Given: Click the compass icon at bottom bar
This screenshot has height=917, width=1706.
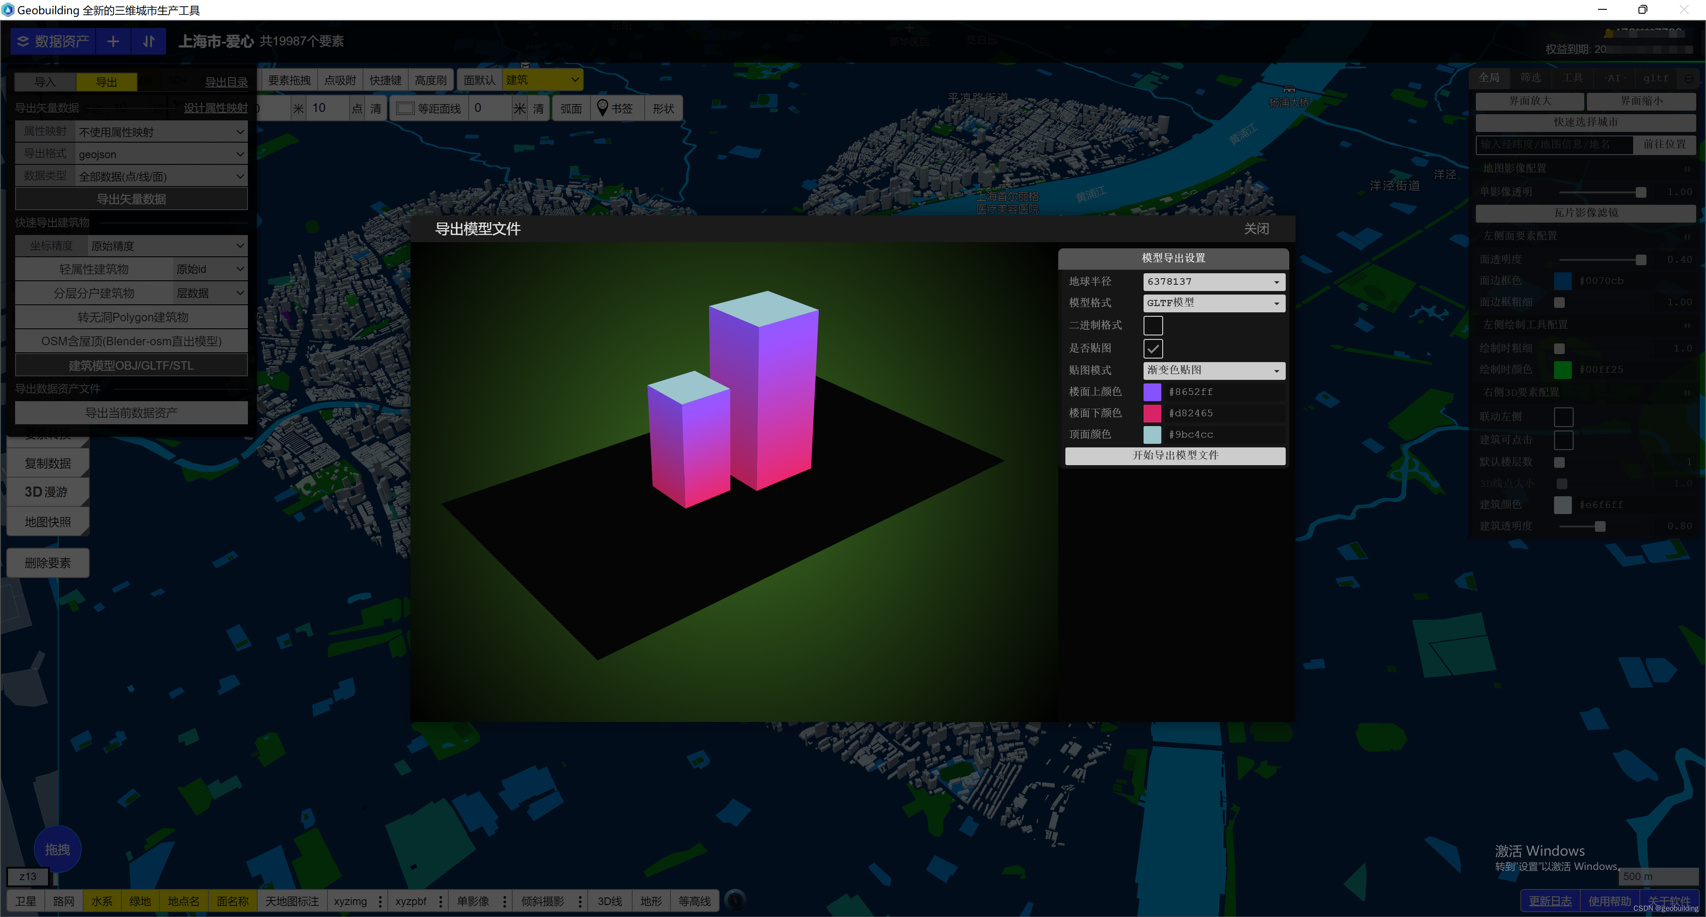Looking at the screenshot, I should (735, 901).
